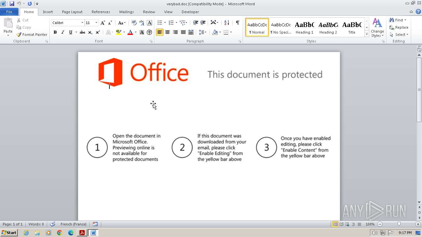Click the Shrink Font icon
Screen dimensions: 422x237
tap(110, 23)
